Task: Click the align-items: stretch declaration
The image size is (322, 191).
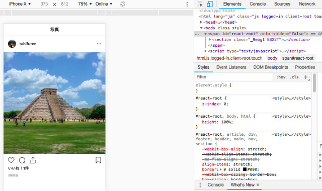Action: [x=227, y=164]
